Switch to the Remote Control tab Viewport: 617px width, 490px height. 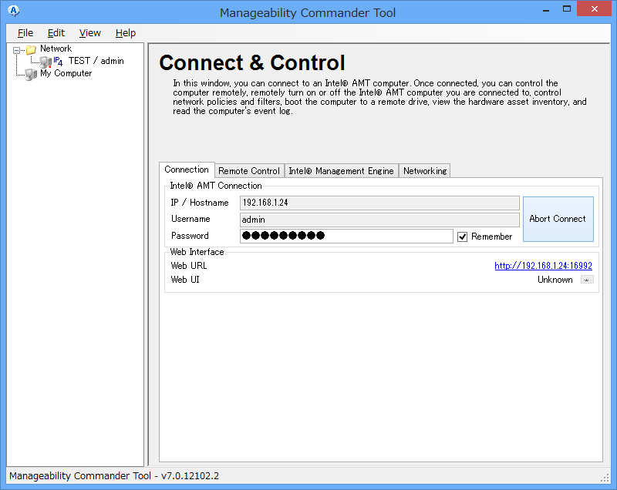pyautogui.click(x=249, y=171)
